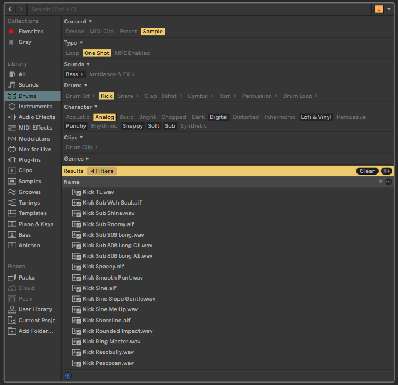
Task: Enable the Loop type filter
Action: tap(72, 53)
